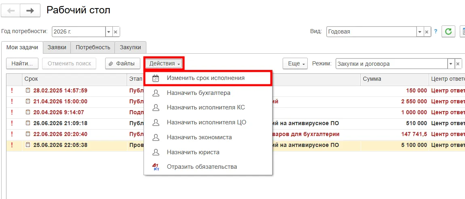Image resolution: width=465 pixels, height=199 pixels.
Task: Refresh list with the green arrow icon
Action: 448,31
